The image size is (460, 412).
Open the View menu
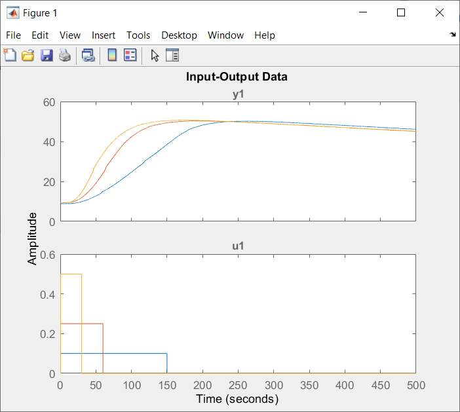click(x=70, y=35)
